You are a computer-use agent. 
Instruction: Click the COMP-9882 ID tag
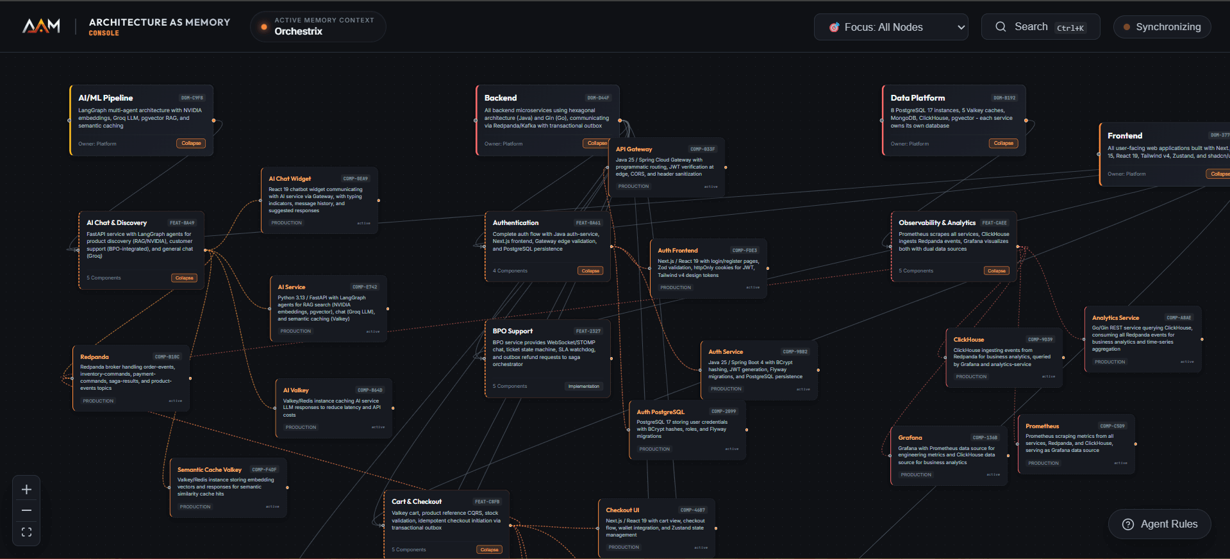(795, 352)
